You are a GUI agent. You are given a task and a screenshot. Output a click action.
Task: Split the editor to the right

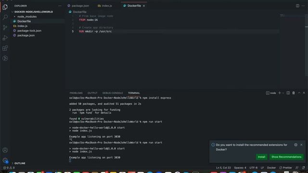pyautogui.click(x=297, y=6)
